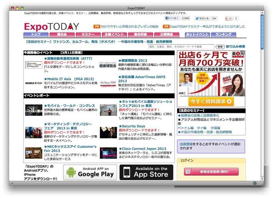Click the NEC Customer's Fair photo thumbnail
The image size is (273, 198).
[34, 153]
